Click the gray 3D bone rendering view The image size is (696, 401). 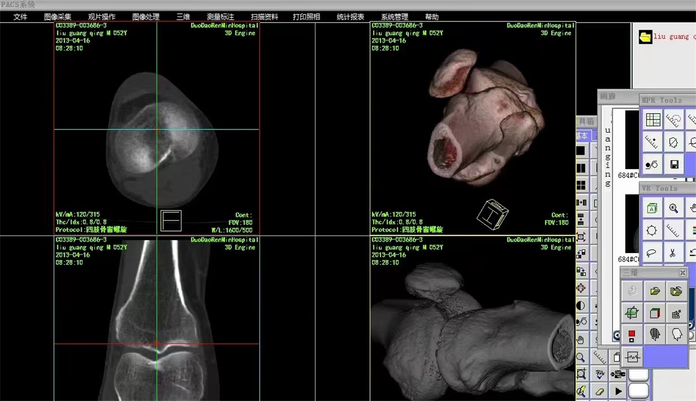[473, 319]
